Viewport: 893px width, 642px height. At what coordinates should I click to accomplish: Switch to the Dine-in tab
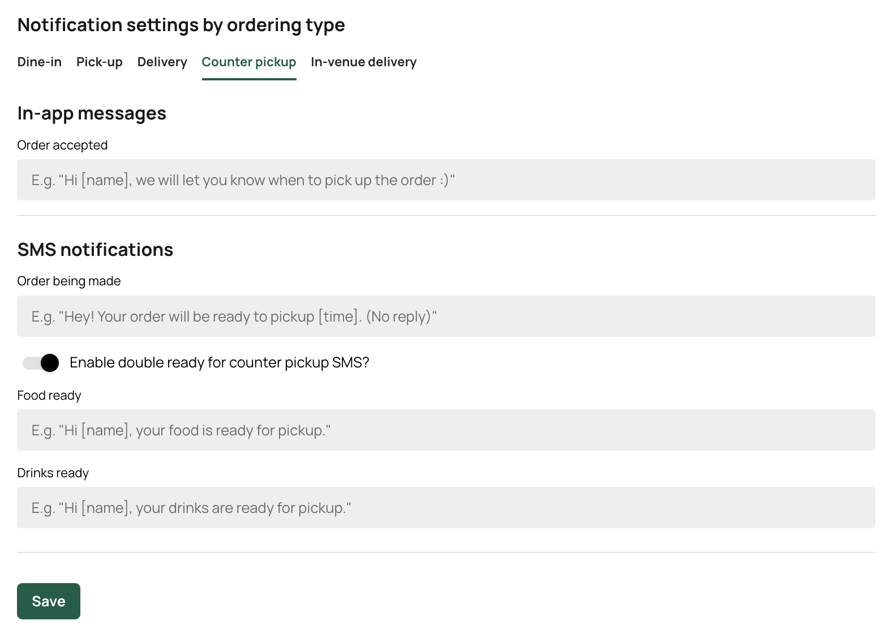[x=40, y=62]
